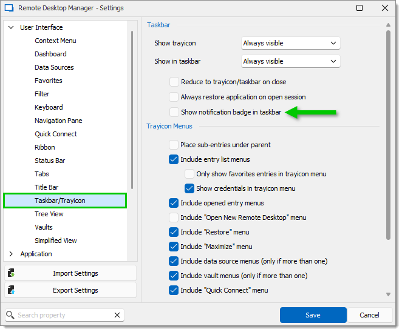The width and height of the screenshot is (402, 332).
Task: Uncheck Include "Quick Connect" menu
Action: (x=174, y=290)
